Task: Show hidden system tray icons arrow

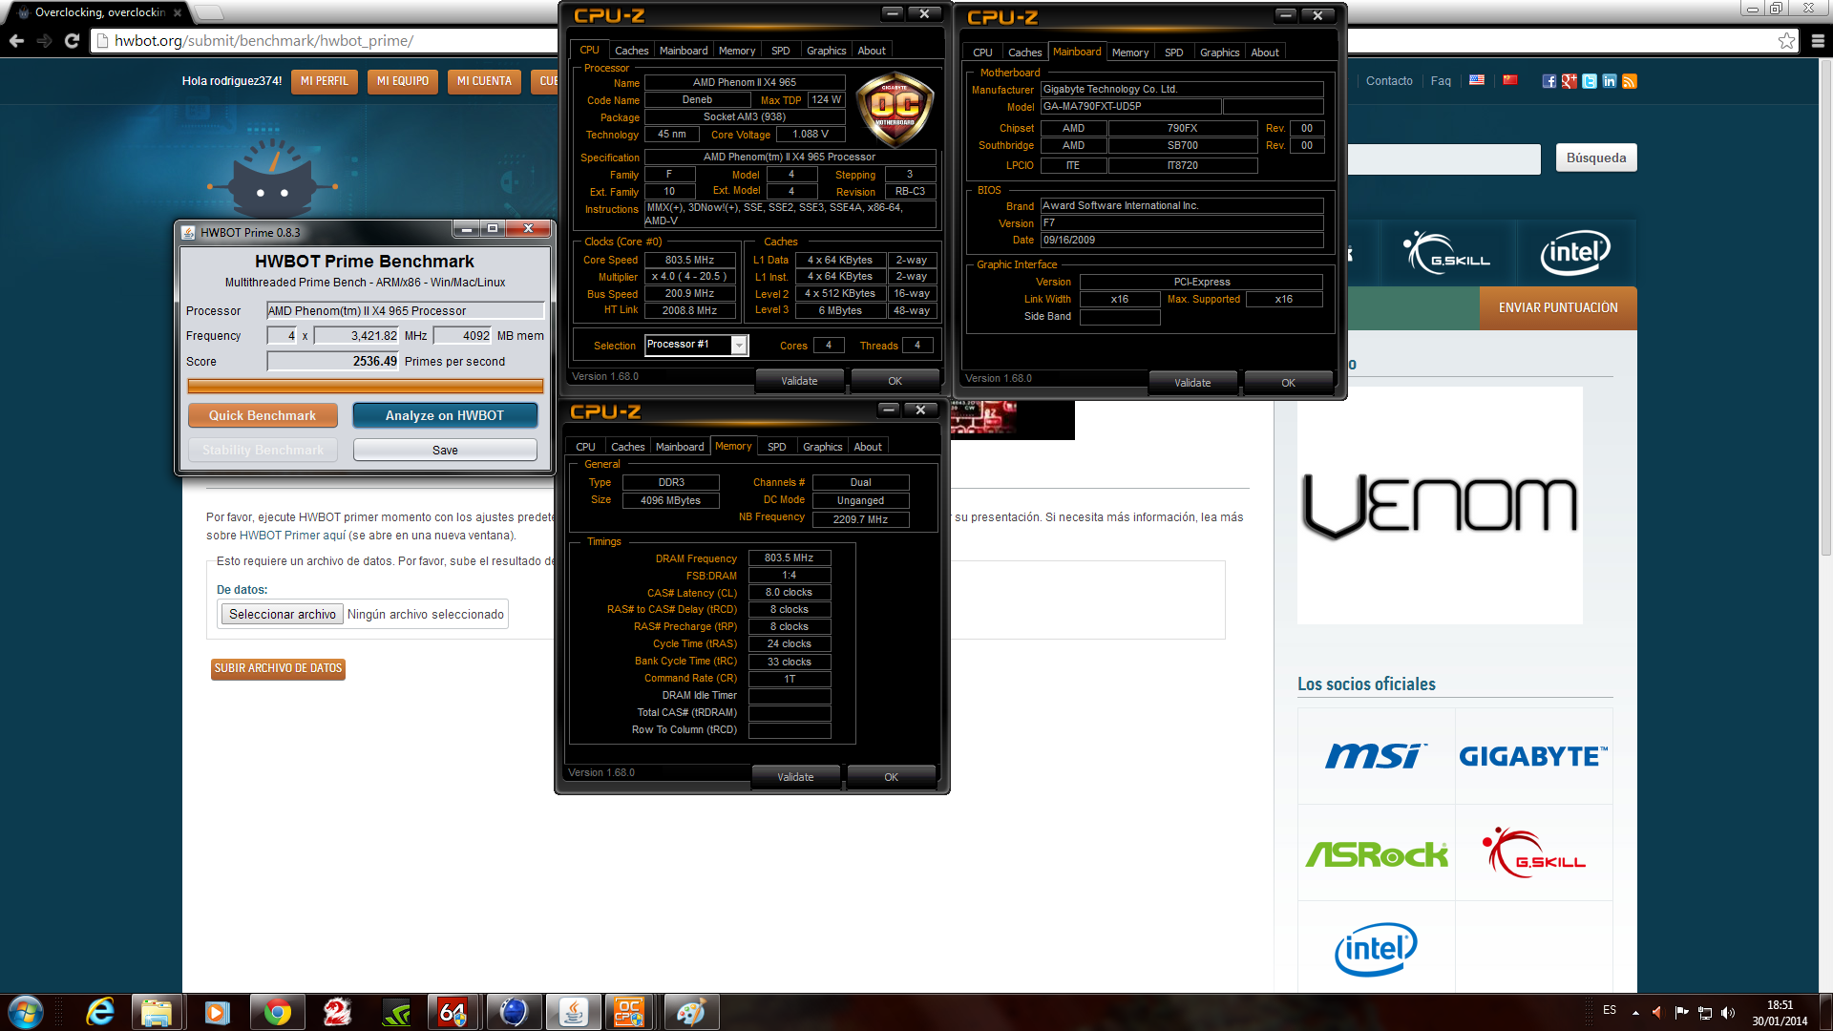Action: coord(1635,1012)
